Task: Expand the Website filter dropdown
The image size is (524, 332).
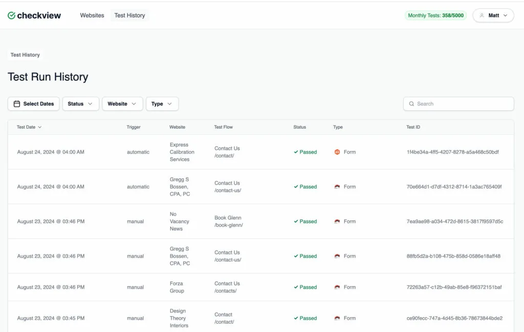Action: 122,104
